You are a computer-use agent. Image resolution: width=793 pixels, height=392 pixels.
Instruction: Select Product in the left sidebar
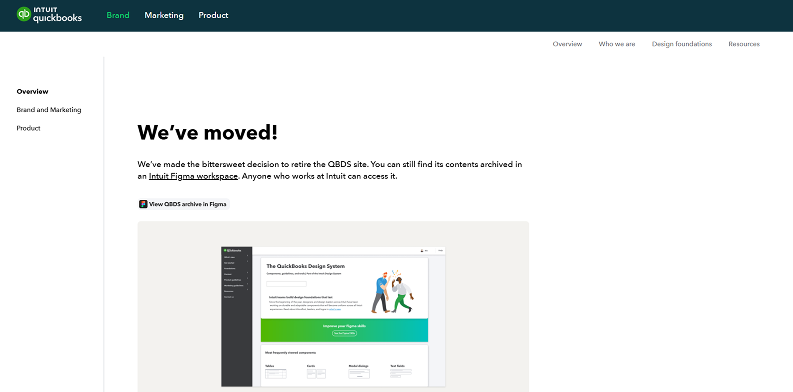28,128
